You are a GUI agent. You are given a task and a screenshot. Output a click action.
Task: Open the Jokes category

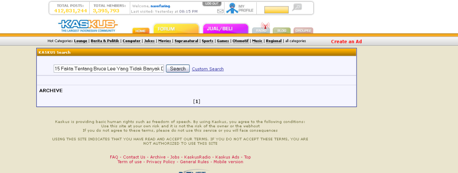click(x=150, y=41)
